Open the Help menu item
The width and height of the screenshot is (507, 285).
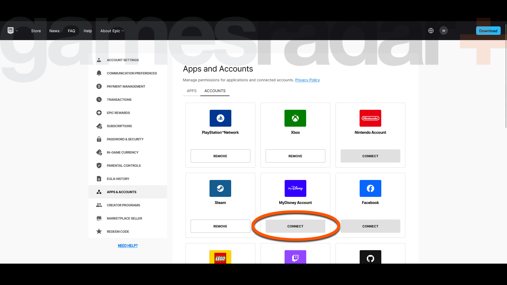(x=88, y=31)
